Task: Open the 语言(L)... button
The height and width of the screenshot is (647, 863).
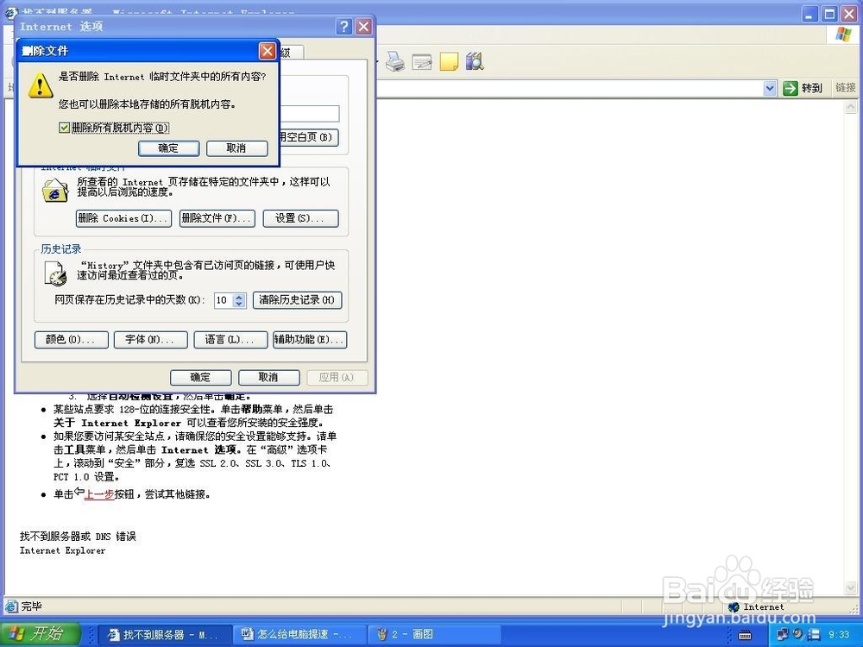Action: point(230,339)
